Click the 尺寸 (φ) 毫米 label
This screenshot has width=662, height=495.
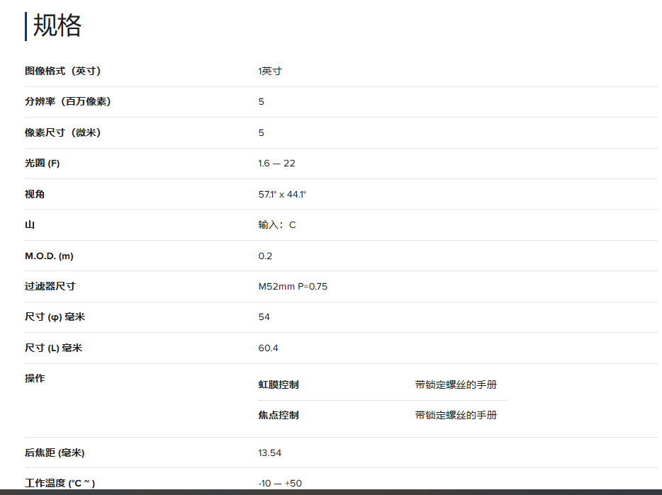point(55,317)
